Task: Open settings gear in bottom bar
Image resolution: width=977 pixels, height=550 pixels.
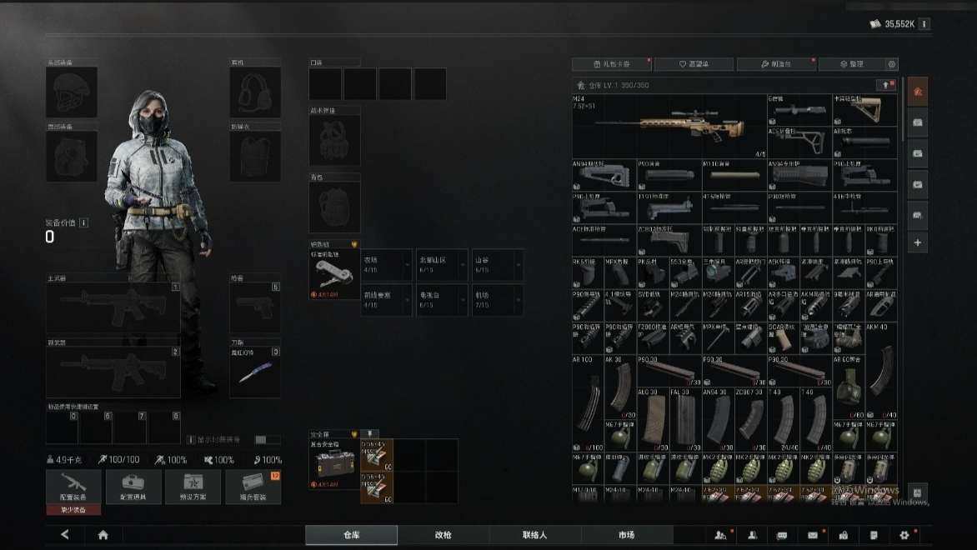Action: click(x=904, y=535)
